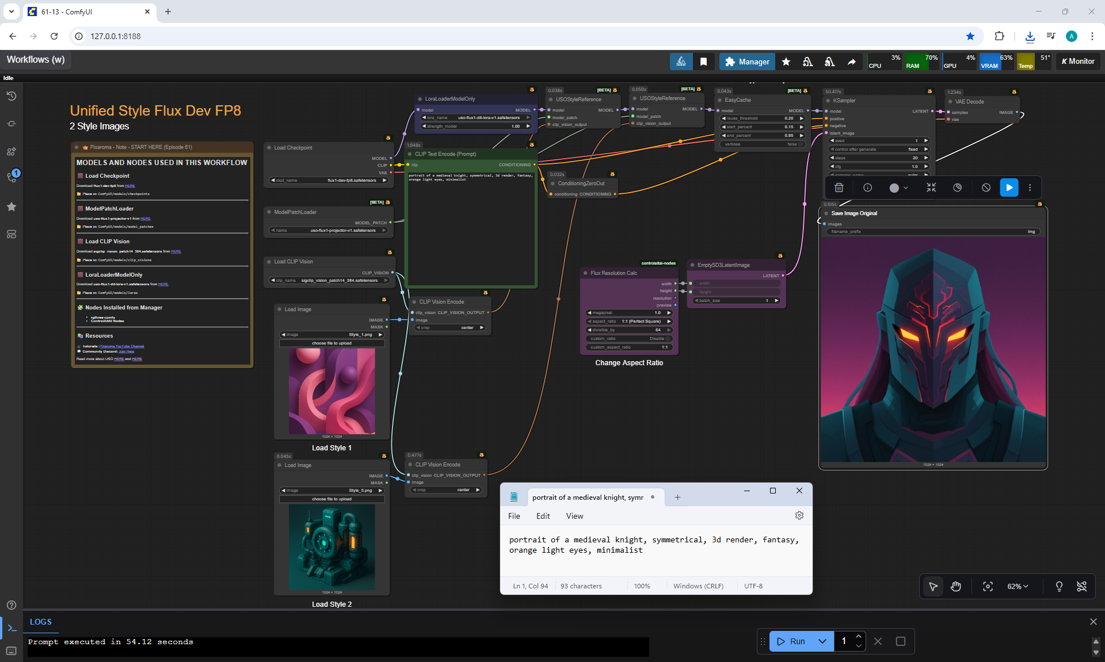
Task: Open the node color picker dropdown
Action: 898,187
